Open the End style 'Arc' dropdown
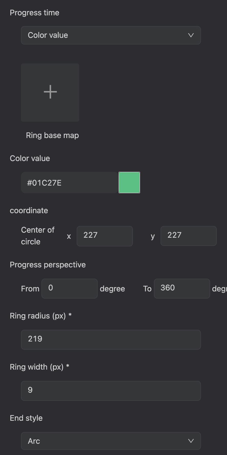Viewport: 227px width, 455px height. click(111, 441)
